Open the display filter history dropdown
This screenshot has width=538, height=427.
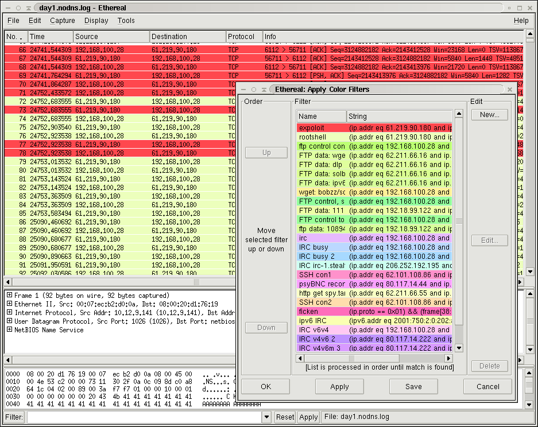[266, 417]
